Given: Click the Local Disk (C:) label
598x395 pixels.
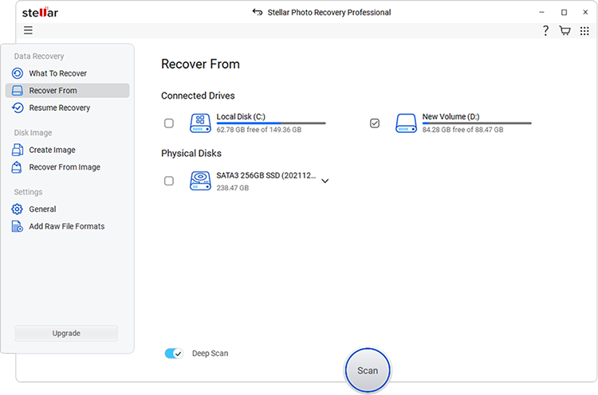Looking at the screenshot, I should tap(241, 116).
